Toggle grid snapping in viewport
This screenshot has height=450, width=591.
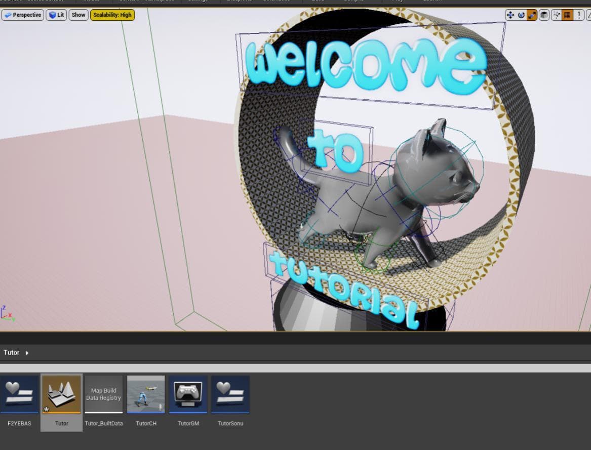click(567, 15)
